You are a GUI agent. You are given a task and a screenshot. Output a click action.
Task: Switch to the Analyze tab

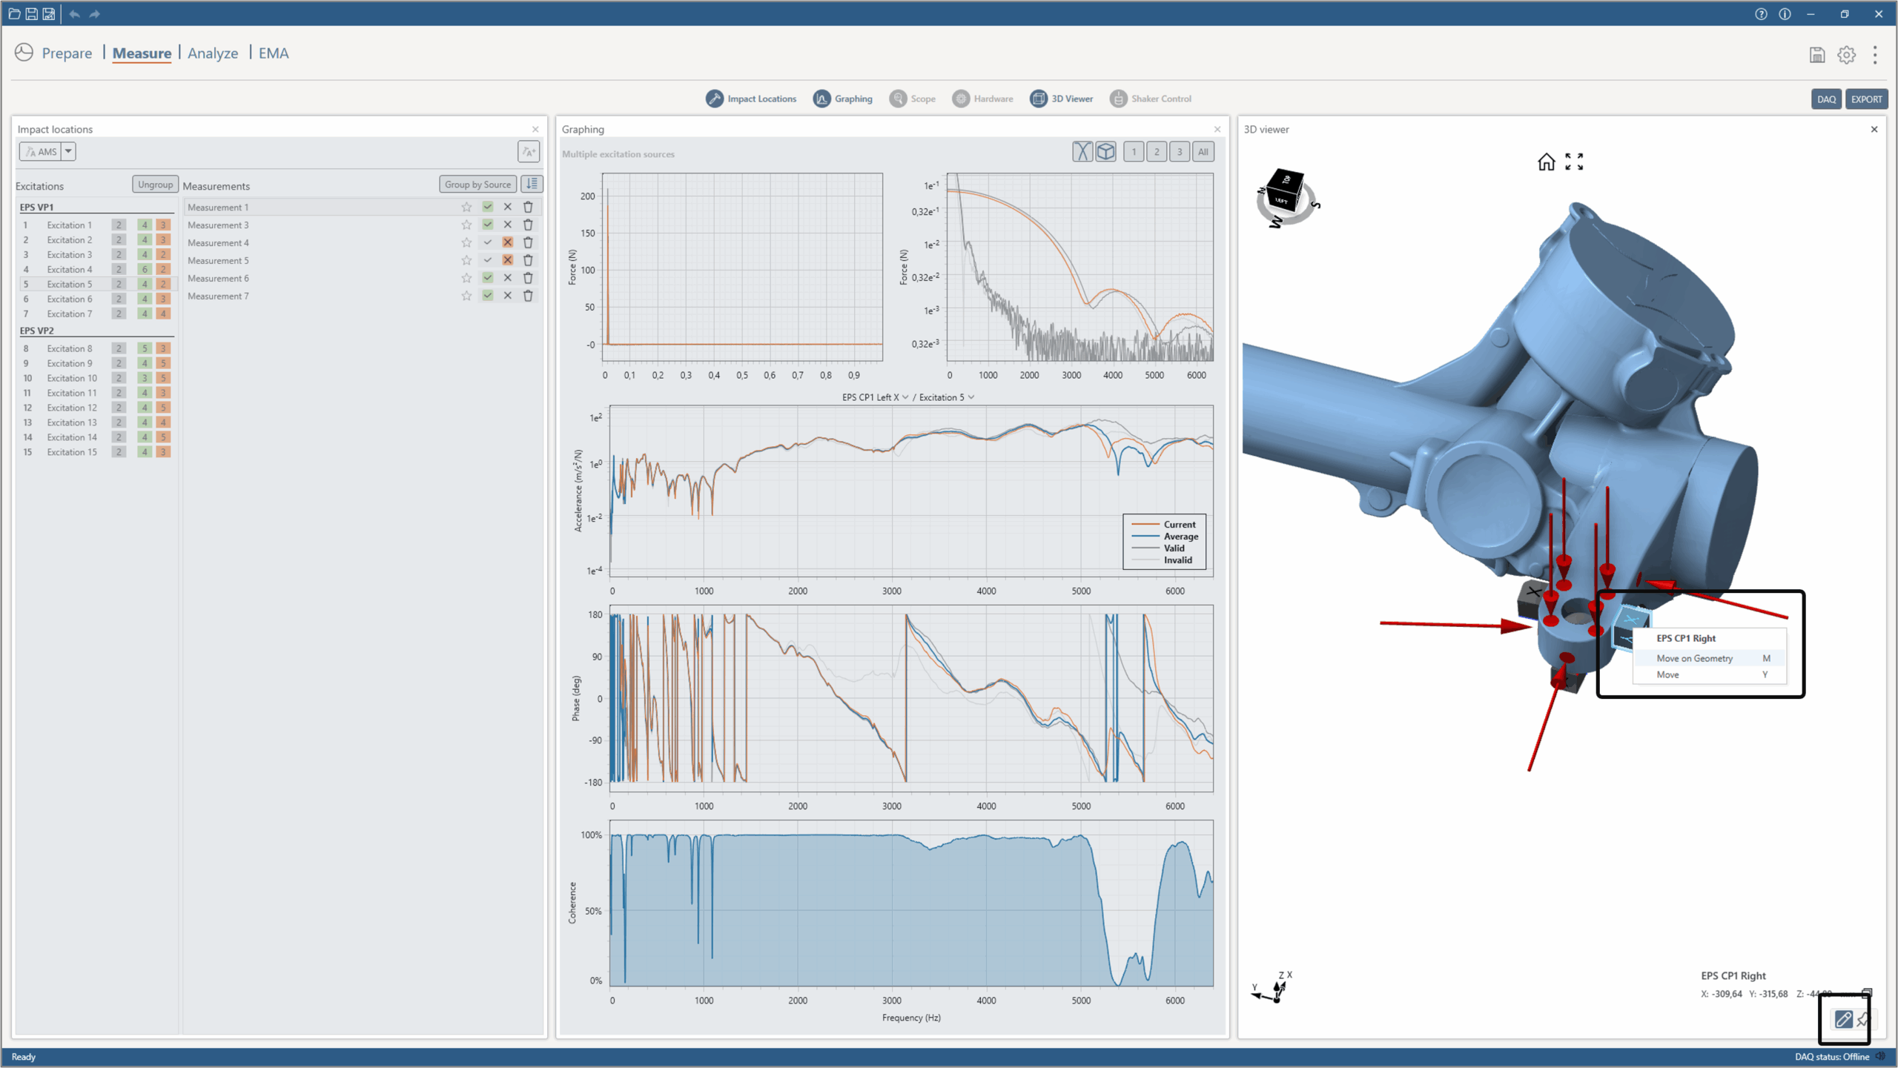coord(213,53)
